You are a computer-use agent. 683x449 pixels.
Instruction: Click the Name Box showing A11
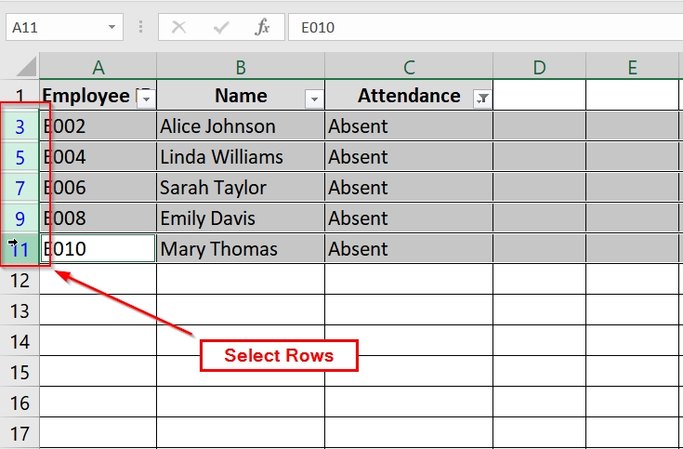coord(64,28)
